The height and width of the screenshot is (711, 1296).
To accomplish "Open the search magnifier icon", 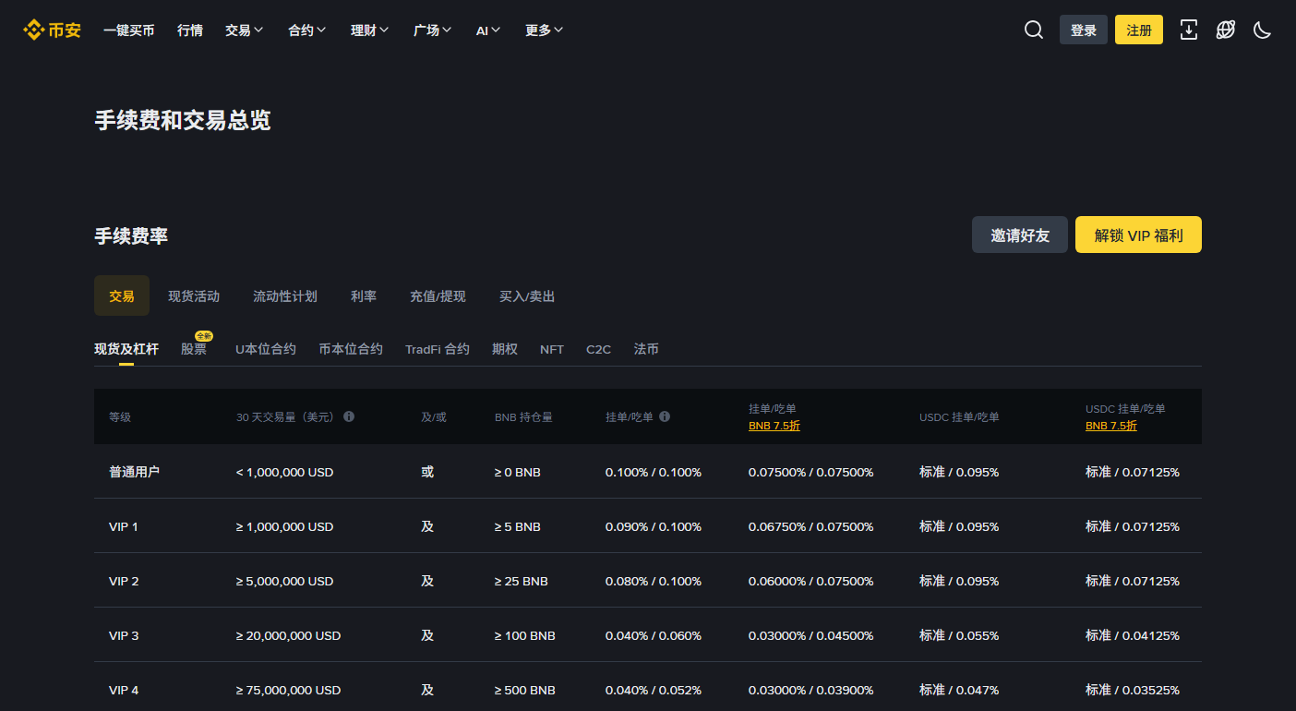I will [1034, 30].
